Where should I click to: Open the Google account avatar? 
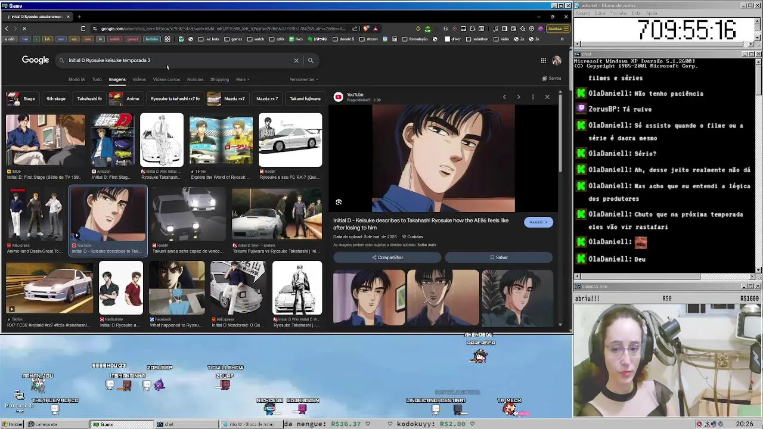[557, 60]
